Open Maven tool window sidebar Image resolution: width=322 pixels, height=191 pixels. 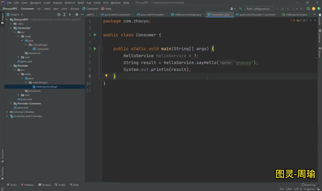tap(320, 52)
